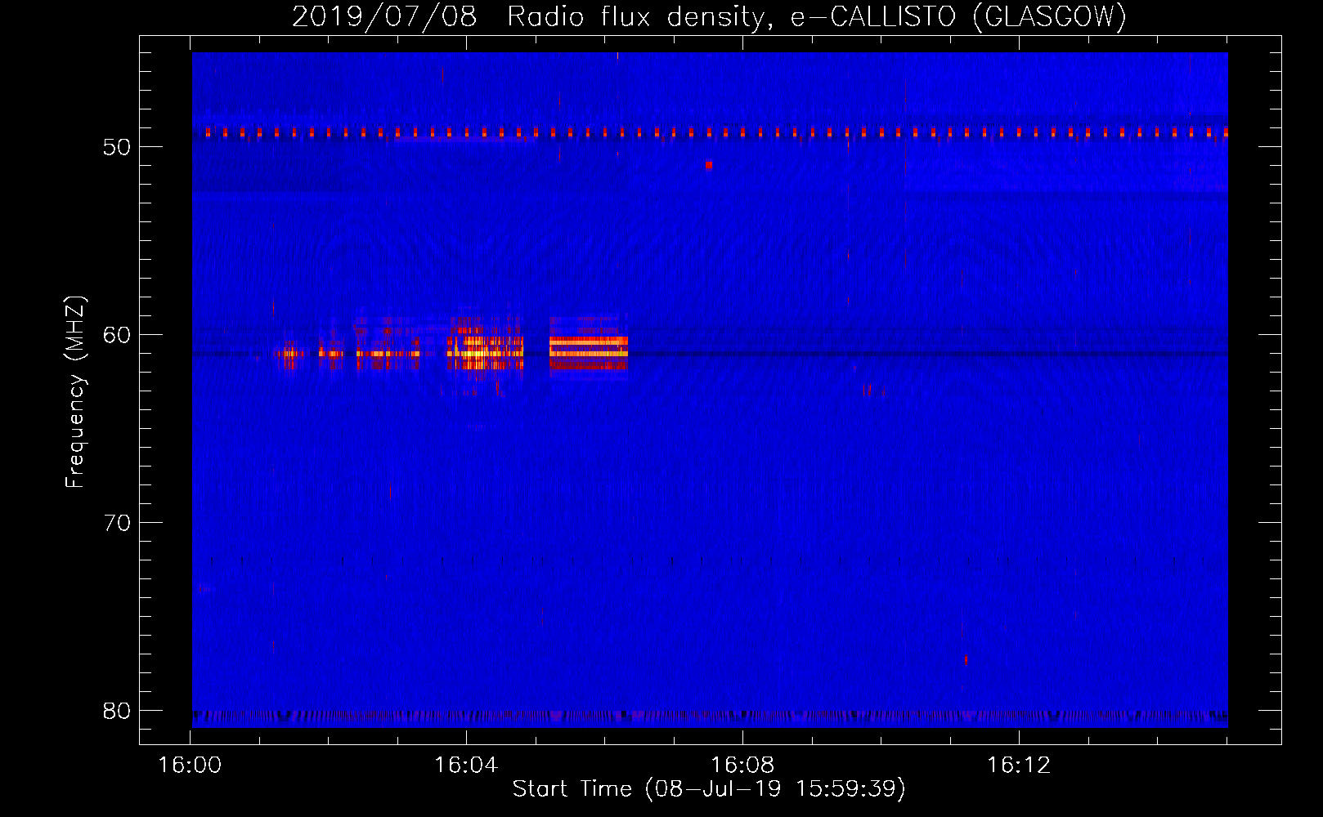Viewport: 1323px width, 817px height.
Task: Click the 70 frequency tick label
Action: [117, 523]
